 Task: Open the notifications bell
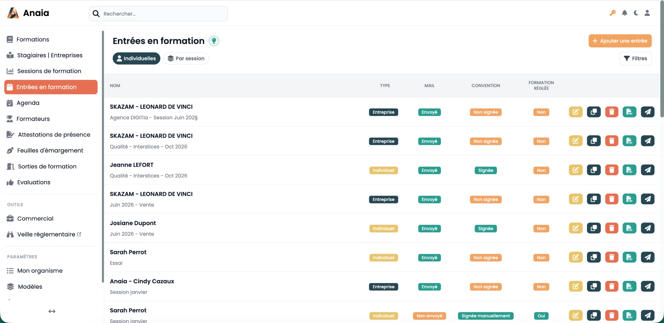624,13
